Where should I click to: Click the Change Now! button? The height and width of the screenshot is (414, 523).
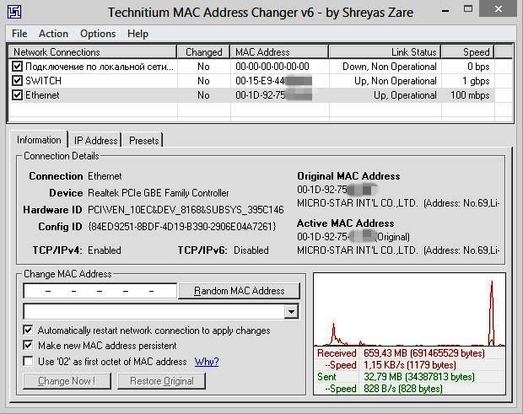67,380
